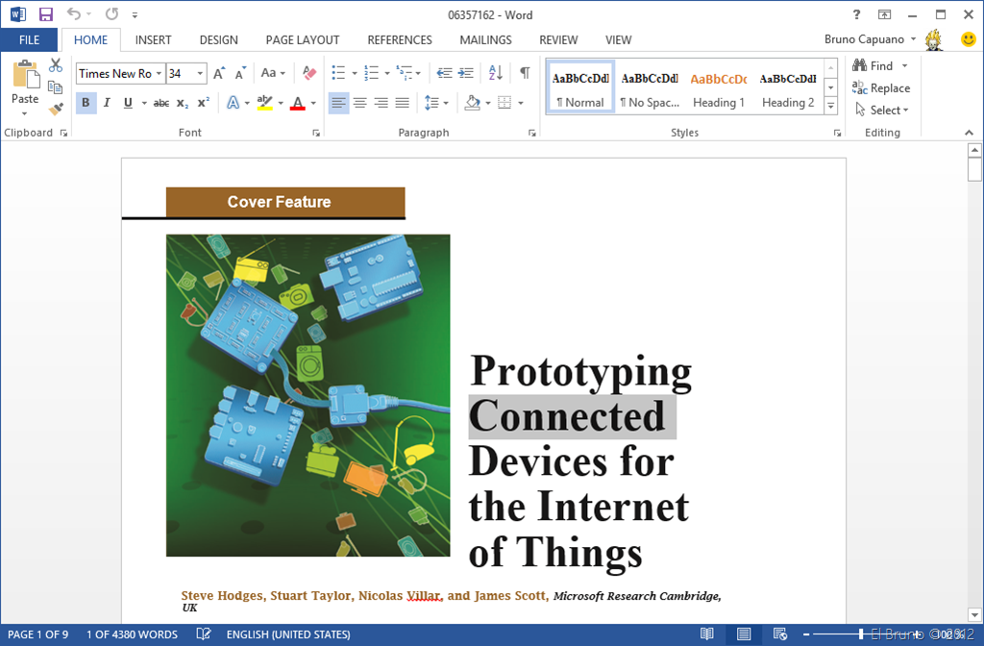The image size is (984, 646).
Task: Click the Sort paragraph icon
Action: [495, 73]
